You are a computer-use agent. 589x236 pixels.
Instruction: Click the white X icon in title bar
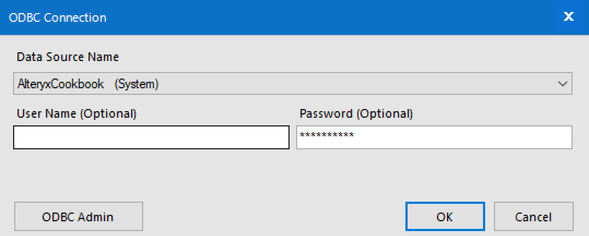point(569,17)
